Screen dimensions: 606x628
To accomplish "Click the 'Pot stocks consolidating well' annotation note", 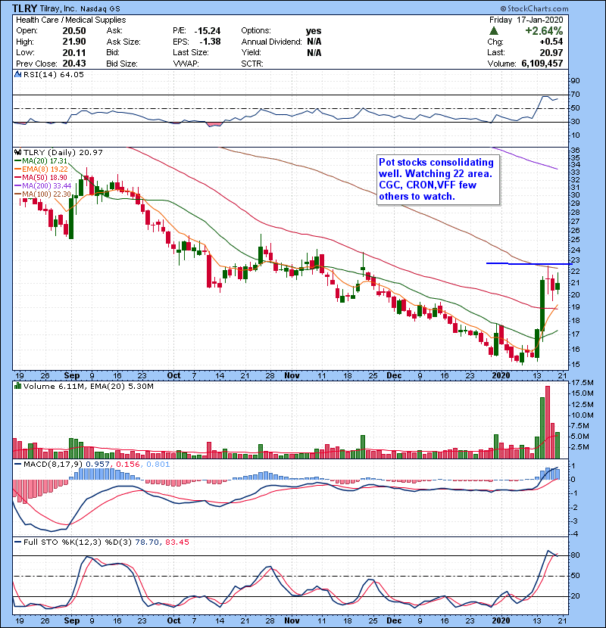I will tap(438, 179).
